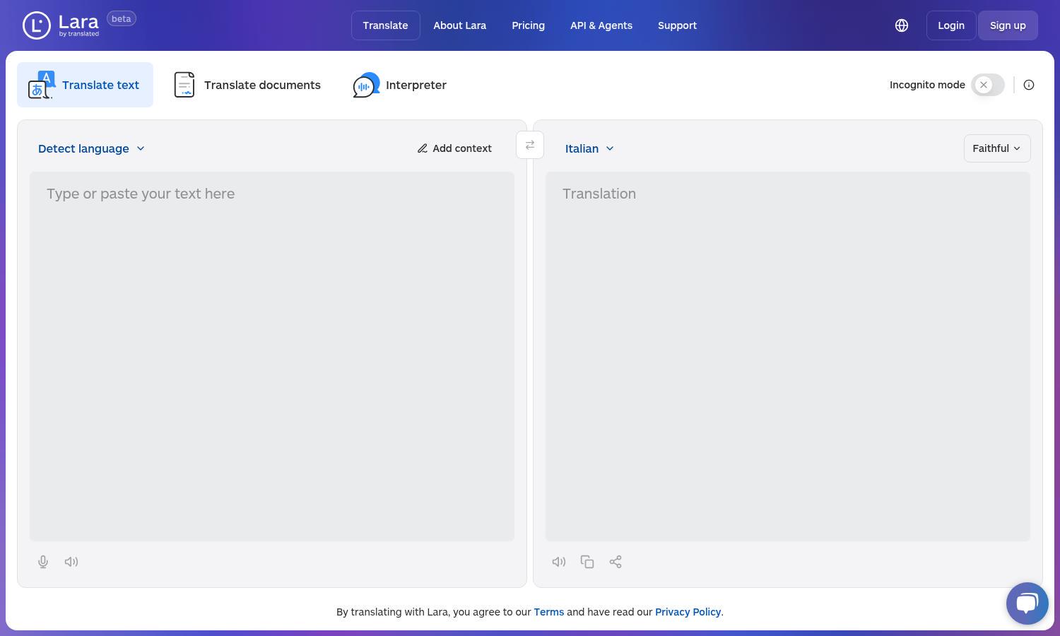Screen dimensions: 1060x636
Task: Click the Sign up button
Action: pos(1008,25)
